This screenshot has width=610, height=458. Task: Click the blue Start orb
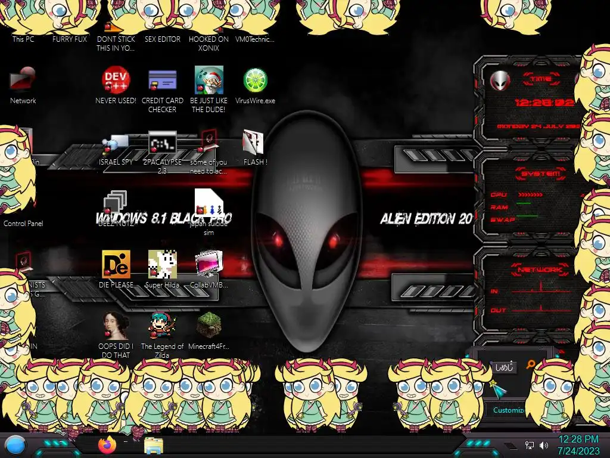coord(16,445)
